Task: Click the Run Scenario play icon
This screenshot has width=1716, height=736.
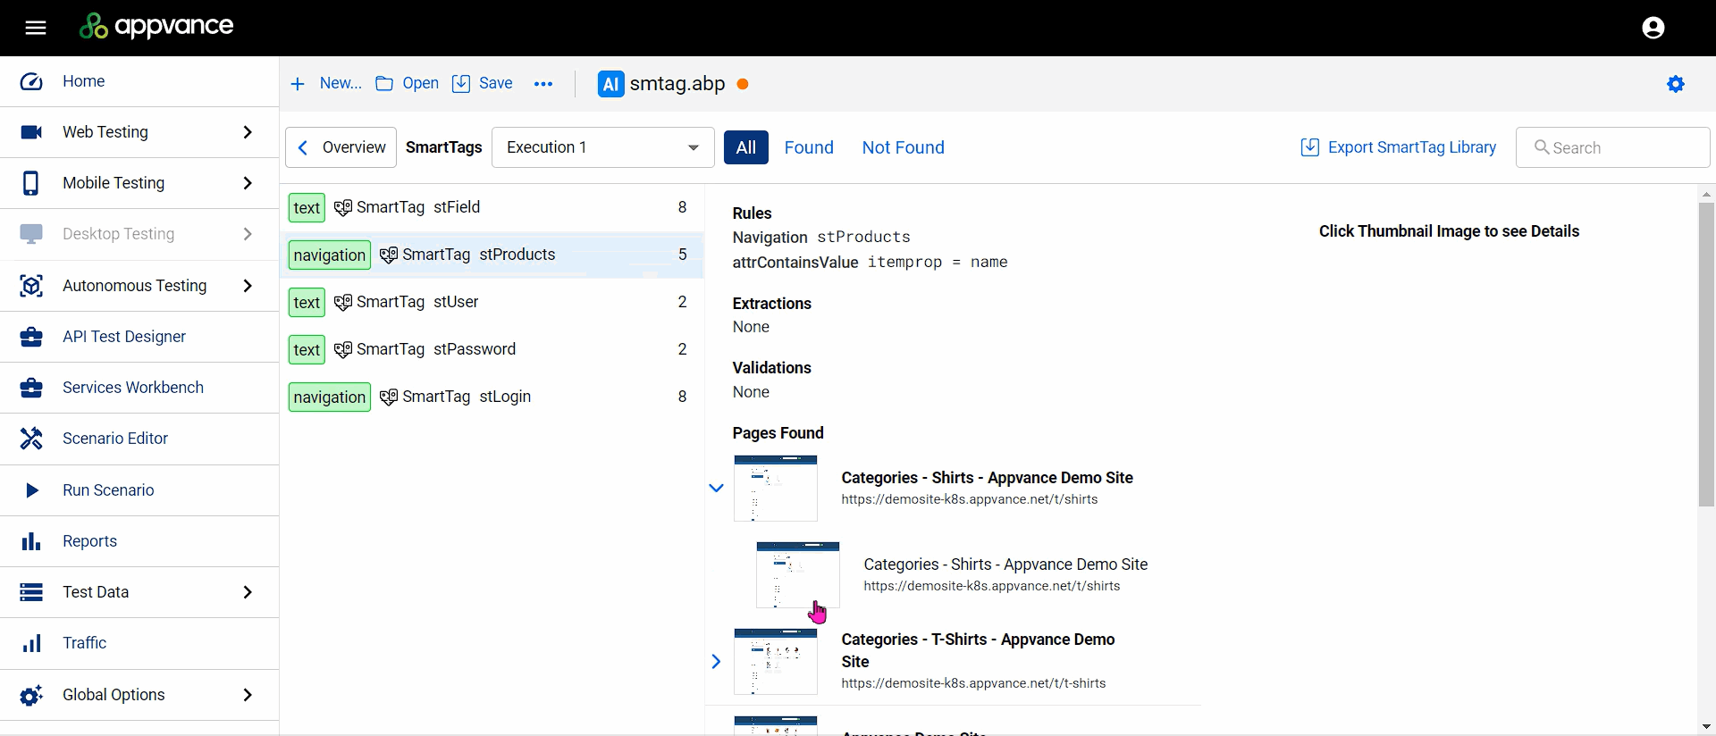Action: tap(32, 490)
